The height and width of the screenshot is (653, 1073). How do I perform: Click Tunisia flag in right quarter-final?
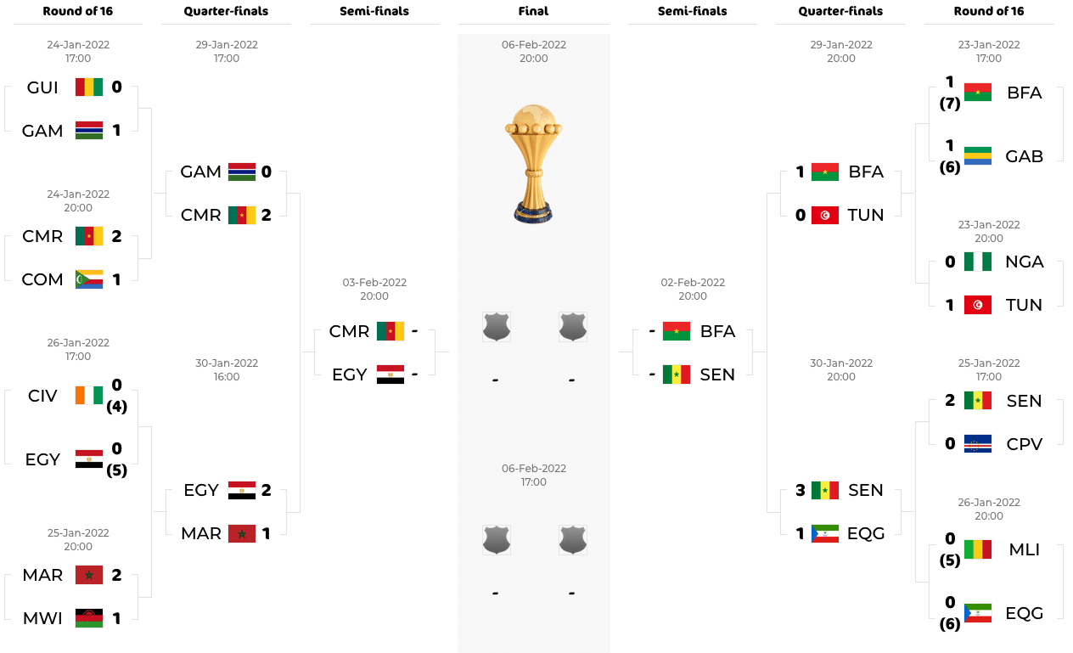tap(825, 215)
